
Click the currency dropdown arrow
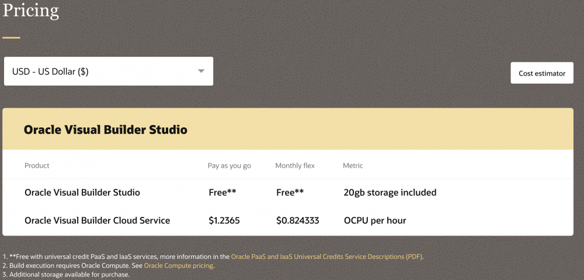[201, 71]
